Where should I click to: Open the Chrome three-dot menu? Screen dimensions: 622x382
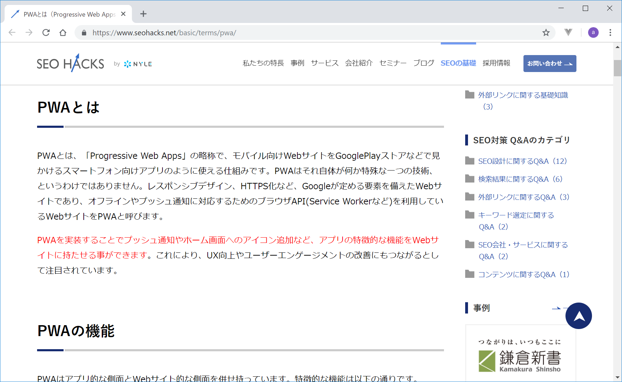tap(610, 33)
